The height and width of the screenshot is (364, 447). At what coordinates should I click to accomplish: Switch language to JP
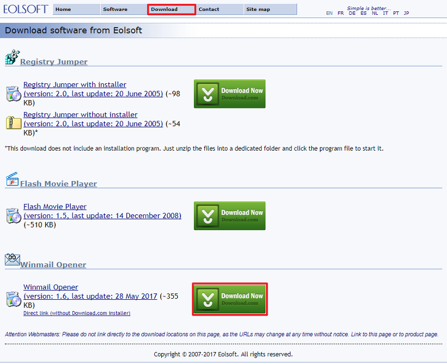click(407, 13)
